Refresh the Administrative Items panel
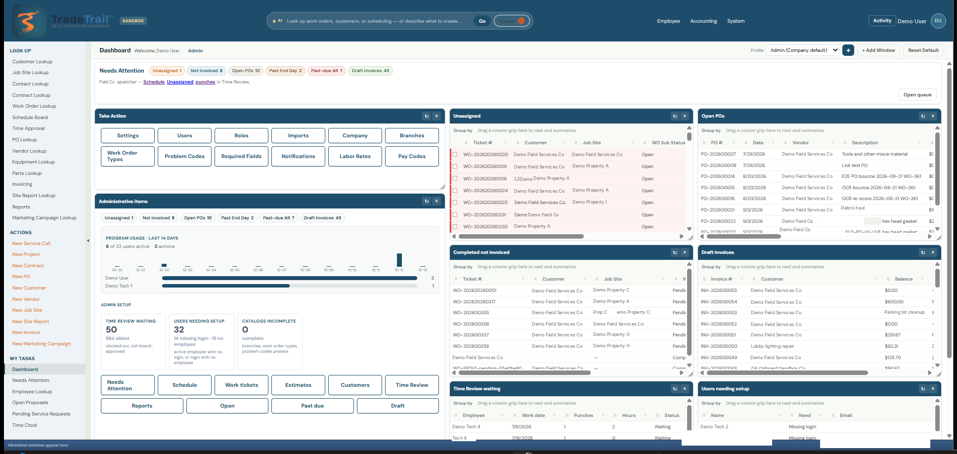957x454 pixels. (x=427, y=201)
